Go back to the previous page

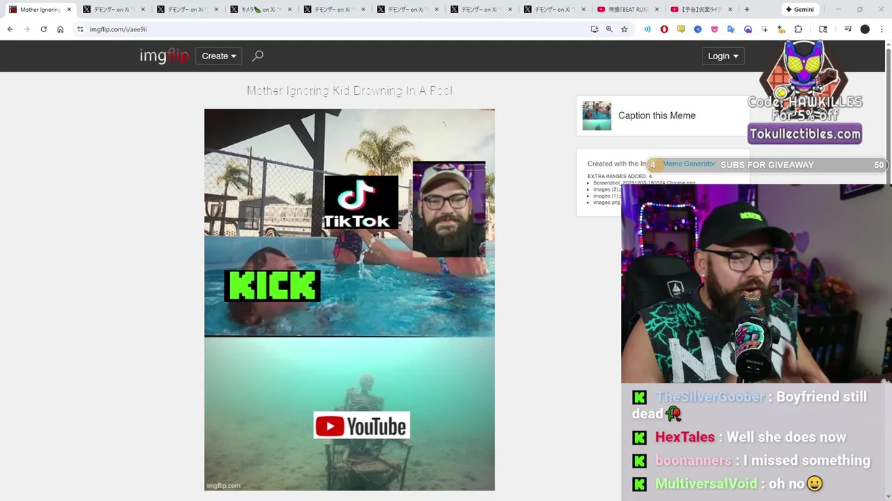pyautogui.click(x=10, y=29)
